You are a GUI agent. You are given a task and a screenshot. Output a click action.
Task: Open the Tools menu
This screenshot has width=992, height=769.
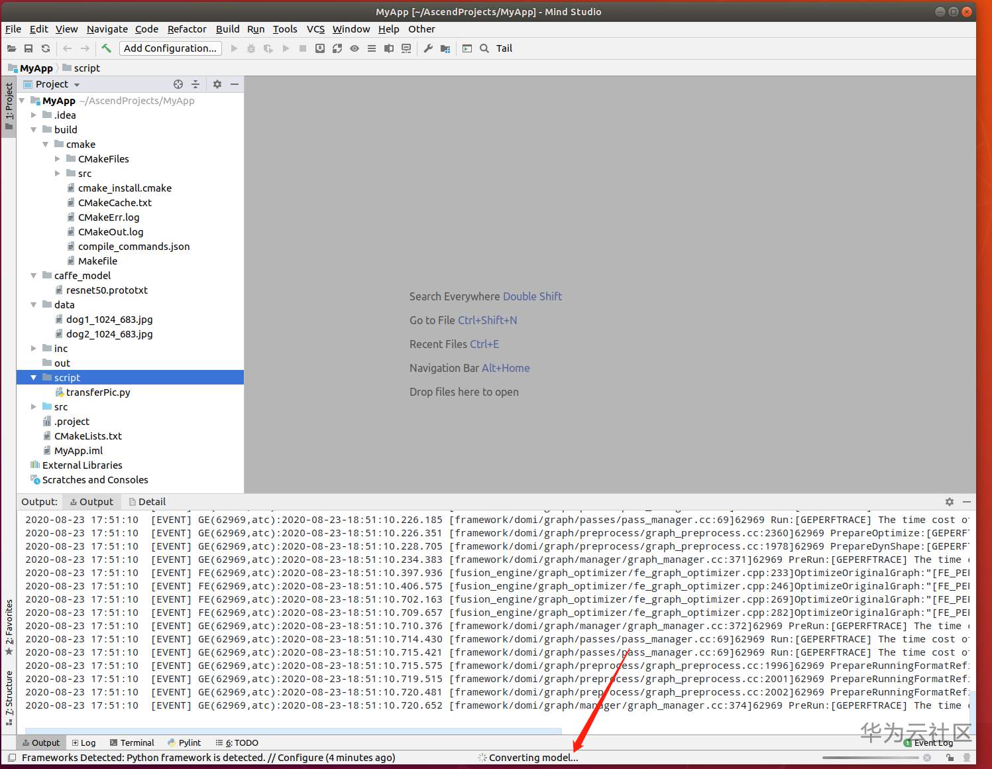(x=285, y=29)
